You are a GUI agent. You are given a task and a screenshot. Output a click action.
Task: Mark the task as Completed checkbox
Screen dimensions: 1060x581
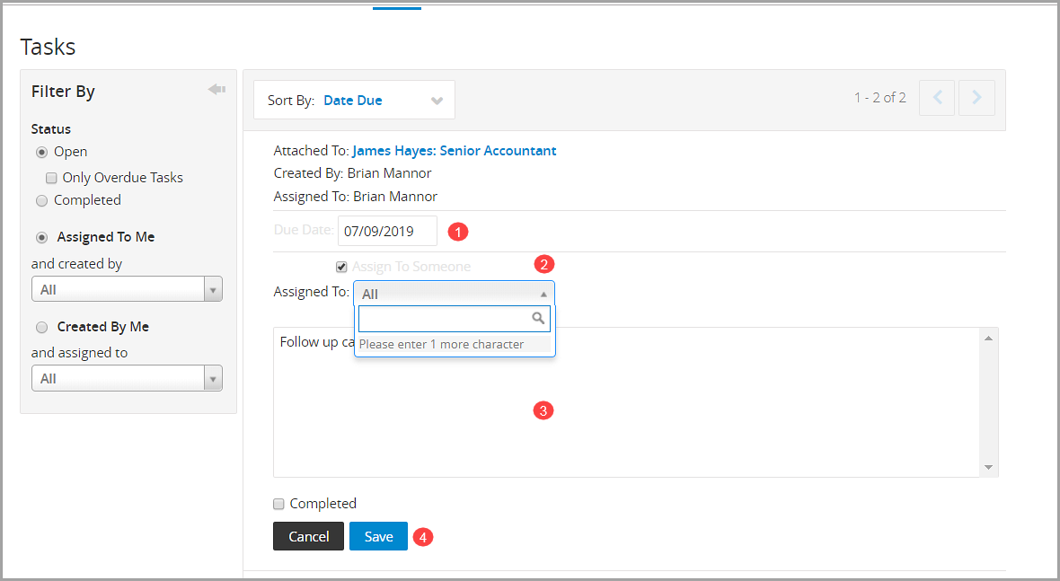(279, 504)
